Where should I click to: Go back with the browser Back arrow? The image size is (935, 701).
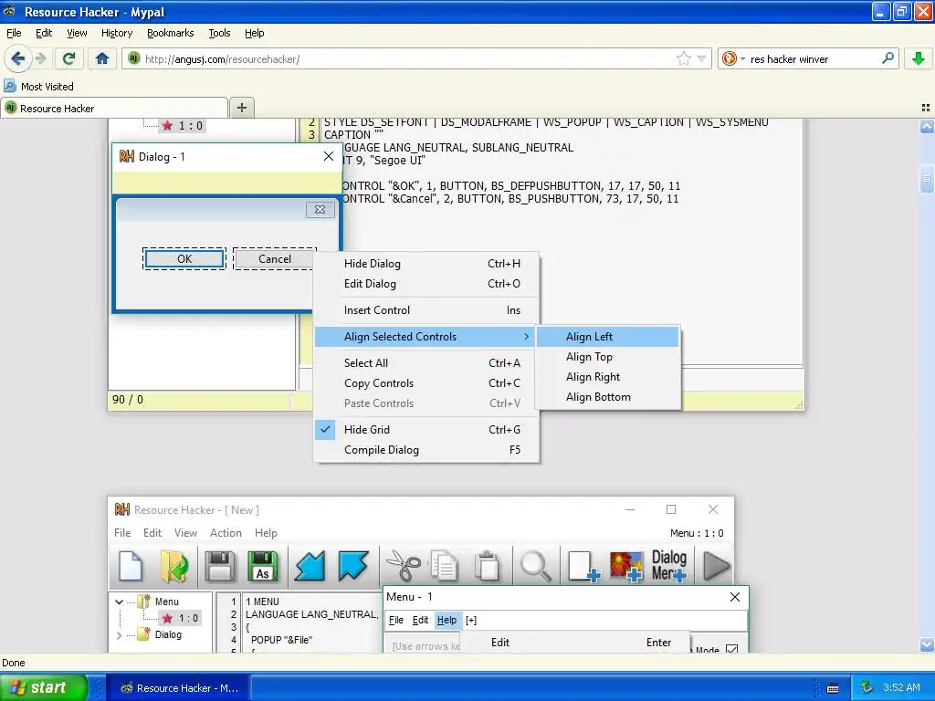17,58
